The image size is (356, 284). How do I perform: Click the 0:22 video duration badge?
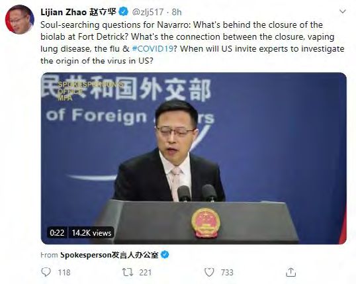pyautogui.click(x=57, y=233)
